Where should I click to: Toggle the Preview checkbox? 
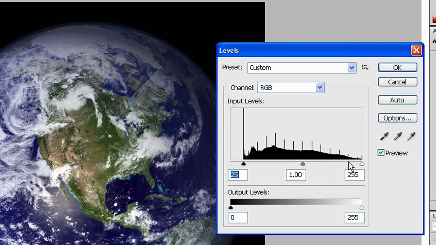381,153
